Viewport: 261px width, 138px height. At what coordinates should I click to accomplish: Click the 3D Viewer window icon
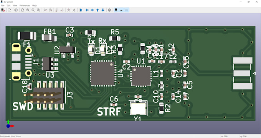pos(2,2)
